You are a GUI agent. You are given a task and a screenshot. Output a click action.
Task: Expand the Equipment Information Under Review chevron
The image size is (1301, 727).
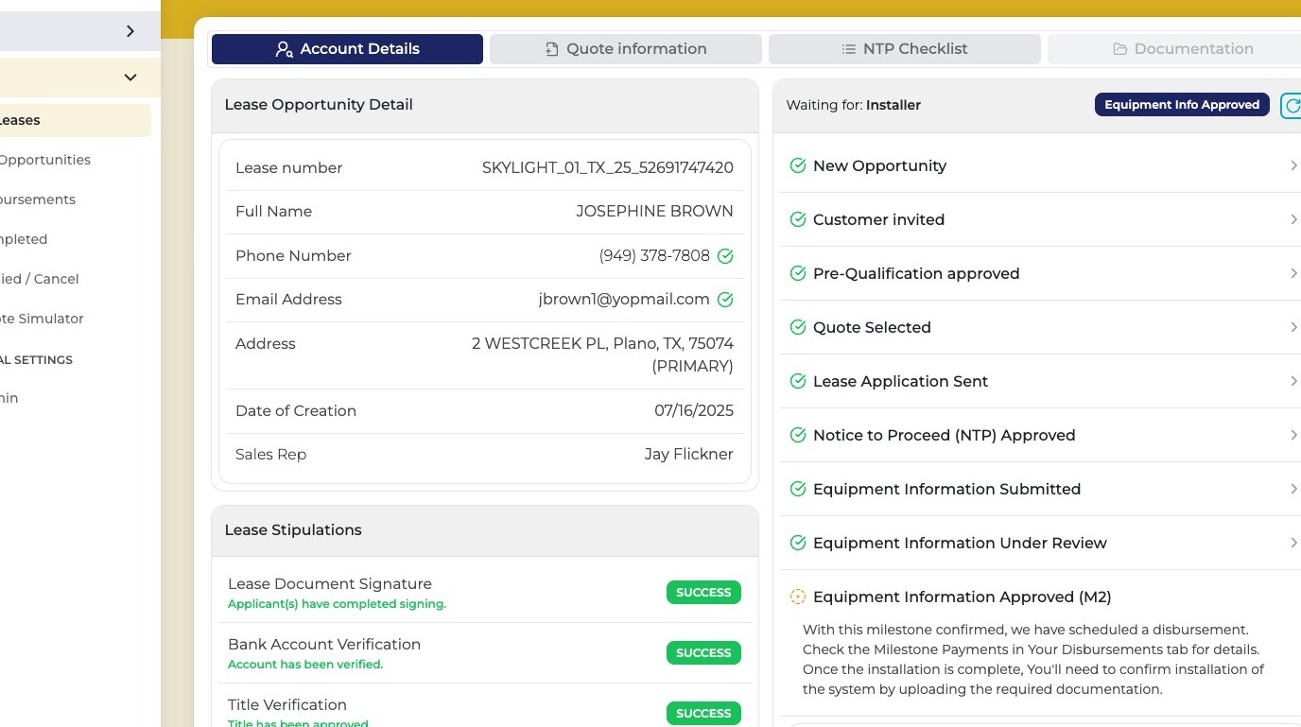coord(1293,543)
